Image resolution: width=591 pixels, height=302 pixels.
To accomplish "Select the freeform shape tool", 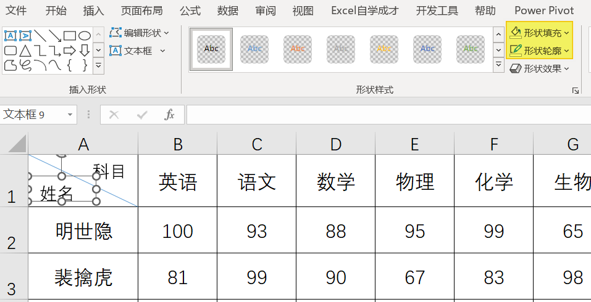I will coord(10,65).
